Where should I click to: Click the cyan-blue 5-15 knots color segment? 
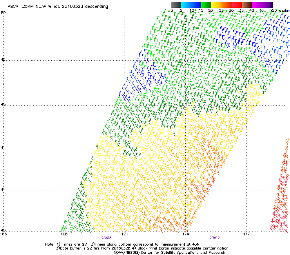[191, 5]
